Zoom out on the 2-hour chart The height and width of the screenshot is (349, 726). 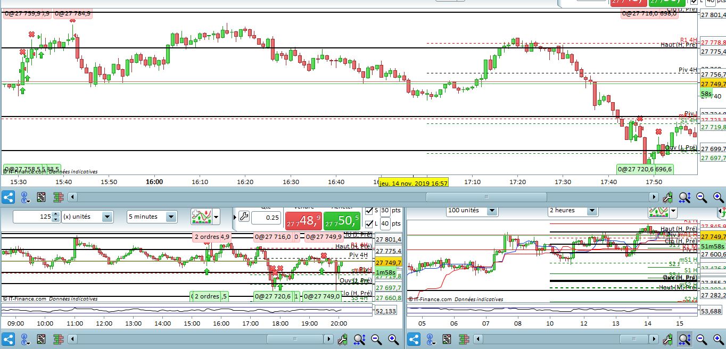(x=702, y=339)
